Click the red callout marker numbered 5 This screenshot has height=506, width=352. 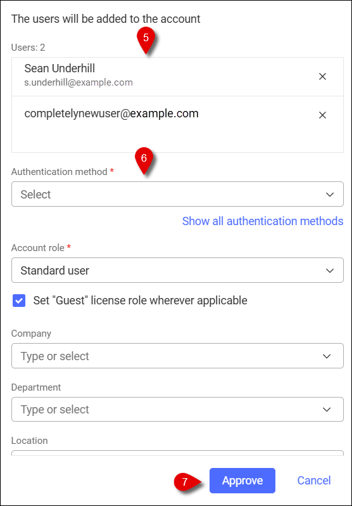pyautogui.click(x=146, y=40)
